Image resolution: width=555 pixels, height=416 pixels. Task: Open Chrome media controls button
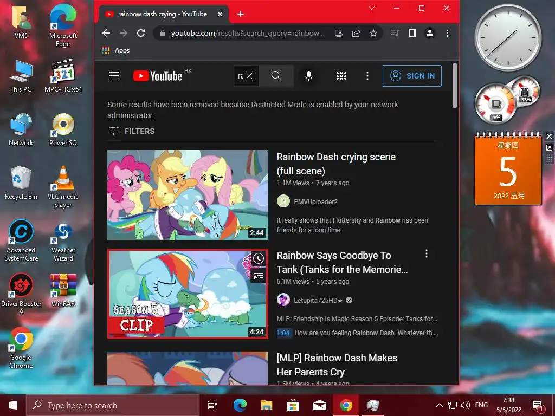point(395,33)
